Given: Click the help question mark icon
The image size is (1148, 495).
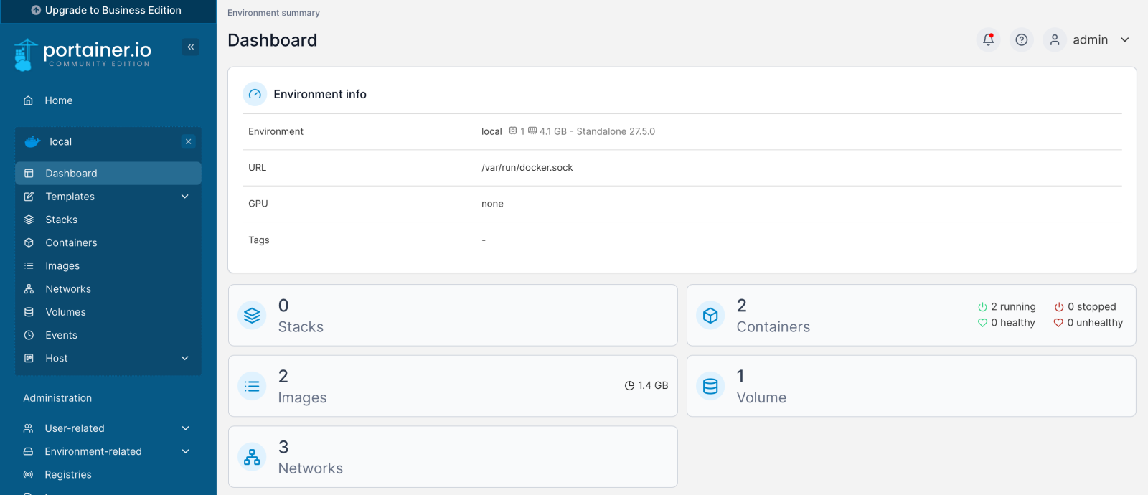Looking at the screenshot, I should pyautogui.click(x=1021, y=40).
